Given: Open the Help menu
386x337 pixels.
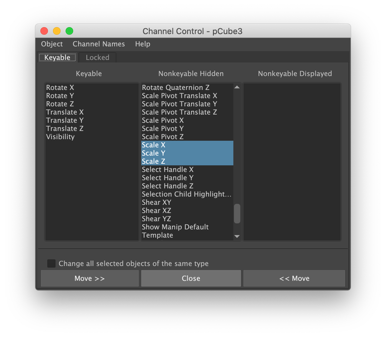Looking at the screenshot, I should click(143, 44).
